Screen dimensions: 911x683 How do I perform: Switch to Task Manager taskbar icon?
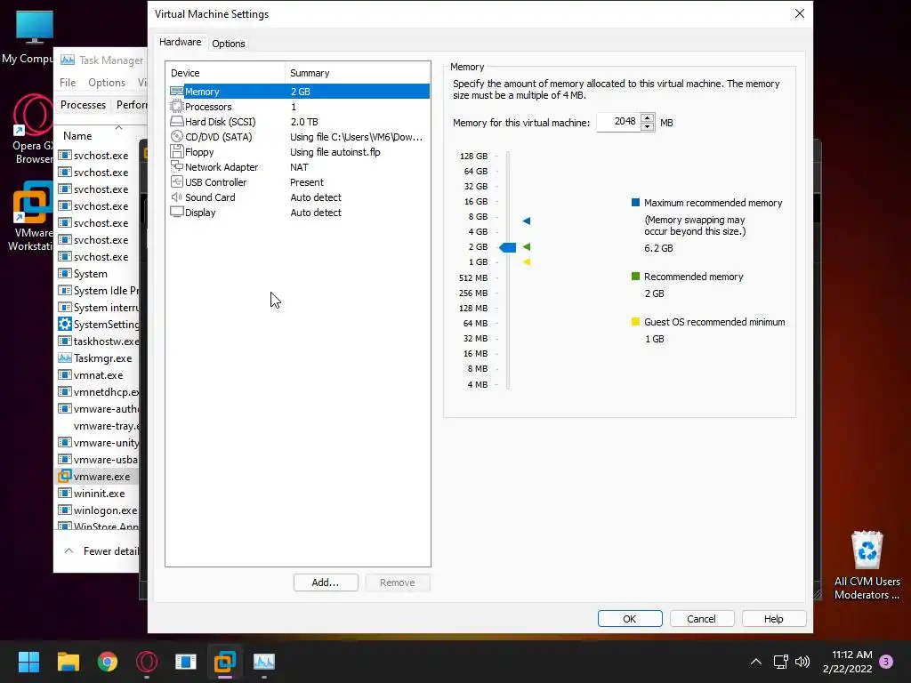click(263, 662)
